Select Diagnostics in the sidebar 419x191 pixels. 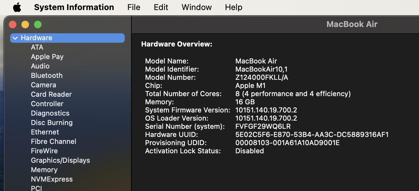(50, 113)
